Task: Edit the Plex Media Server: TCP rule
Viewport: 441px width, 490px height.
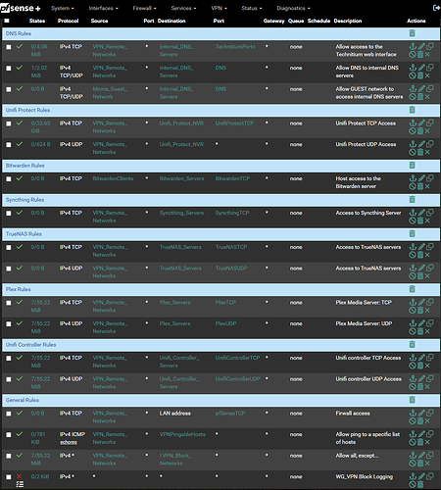Action: coord(421,302)
